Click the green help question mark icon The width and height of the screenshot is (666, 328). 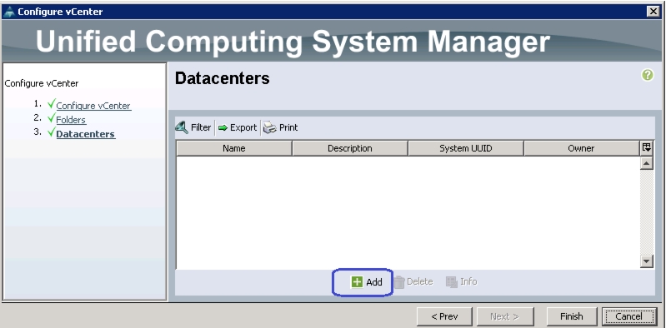tap(648, 75)
